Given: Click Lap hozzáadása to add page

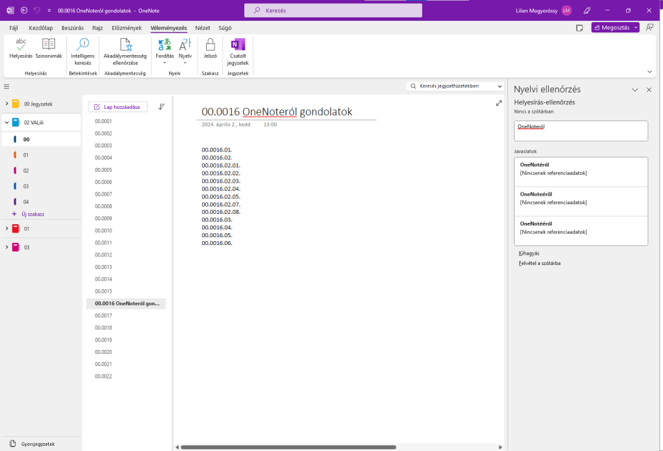Looking at the screenshot, I should 117,107.
